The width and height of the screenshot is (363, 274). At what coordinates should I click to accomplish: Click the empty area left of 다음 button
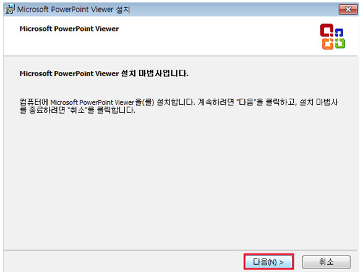coord(122,262)
